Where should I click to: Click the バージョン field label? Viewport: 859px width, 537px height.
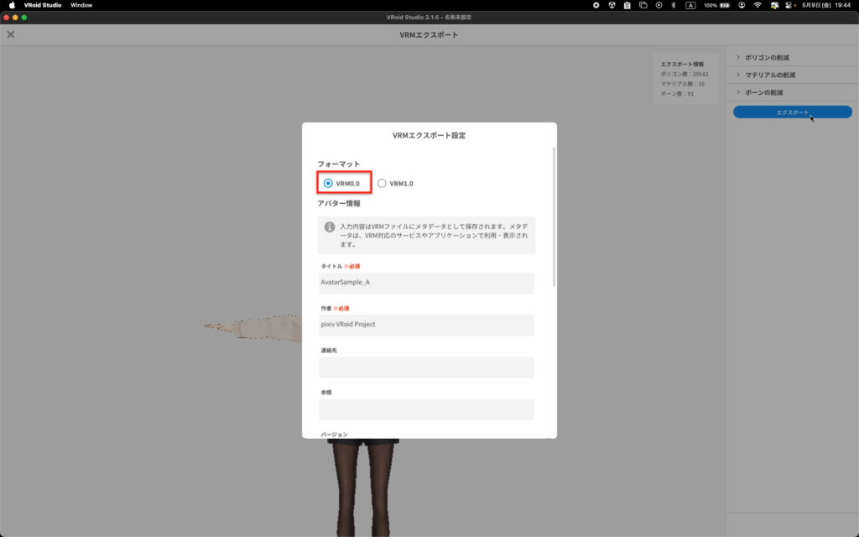pyautogui.click(x=334, y=435)
